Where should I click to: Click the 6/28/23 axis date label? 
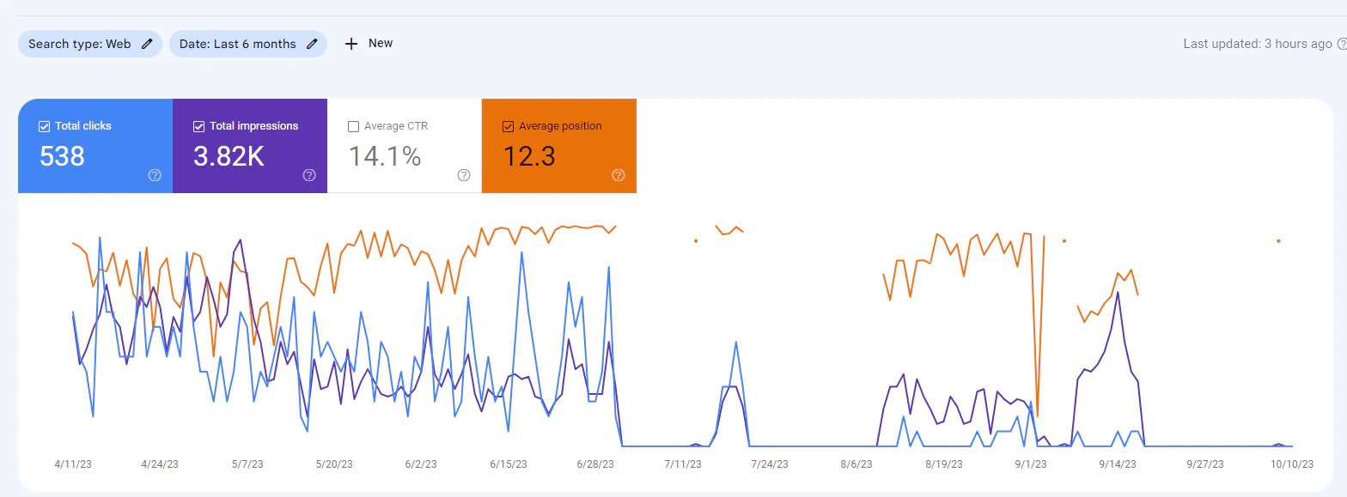(x=595, y=464)
